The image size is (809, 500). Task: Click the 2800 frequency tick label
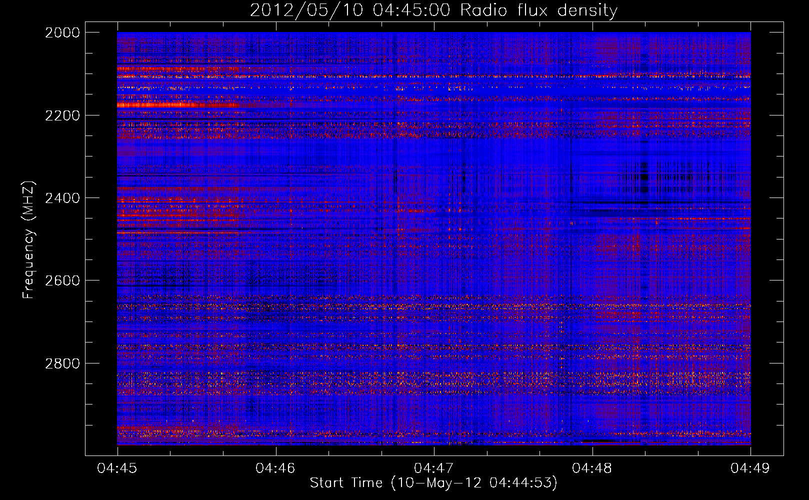pyautogui.click(x=62, y=363)
